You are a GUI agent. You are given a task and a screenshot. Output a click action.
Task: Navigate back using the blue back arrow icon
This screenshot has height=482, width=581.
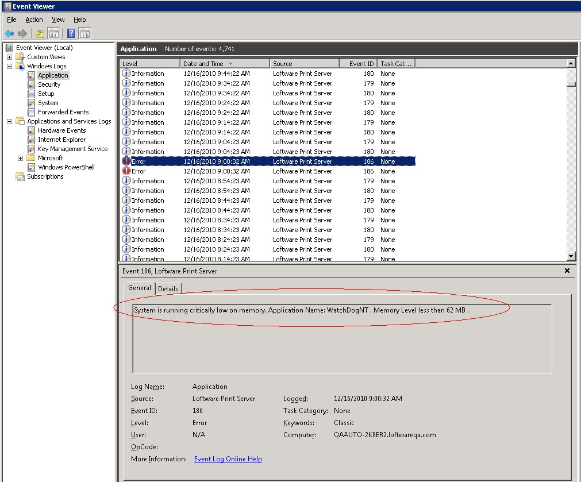[x=9, y=33]
